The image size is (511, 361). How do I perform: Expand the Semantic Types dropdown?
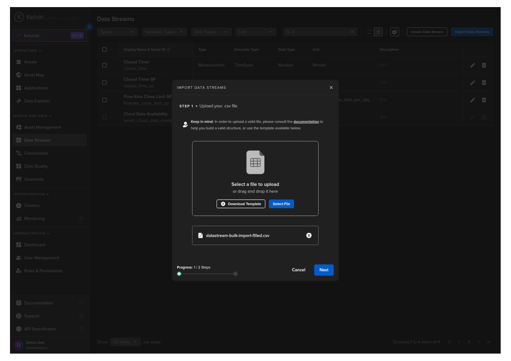tap(164, 32)
